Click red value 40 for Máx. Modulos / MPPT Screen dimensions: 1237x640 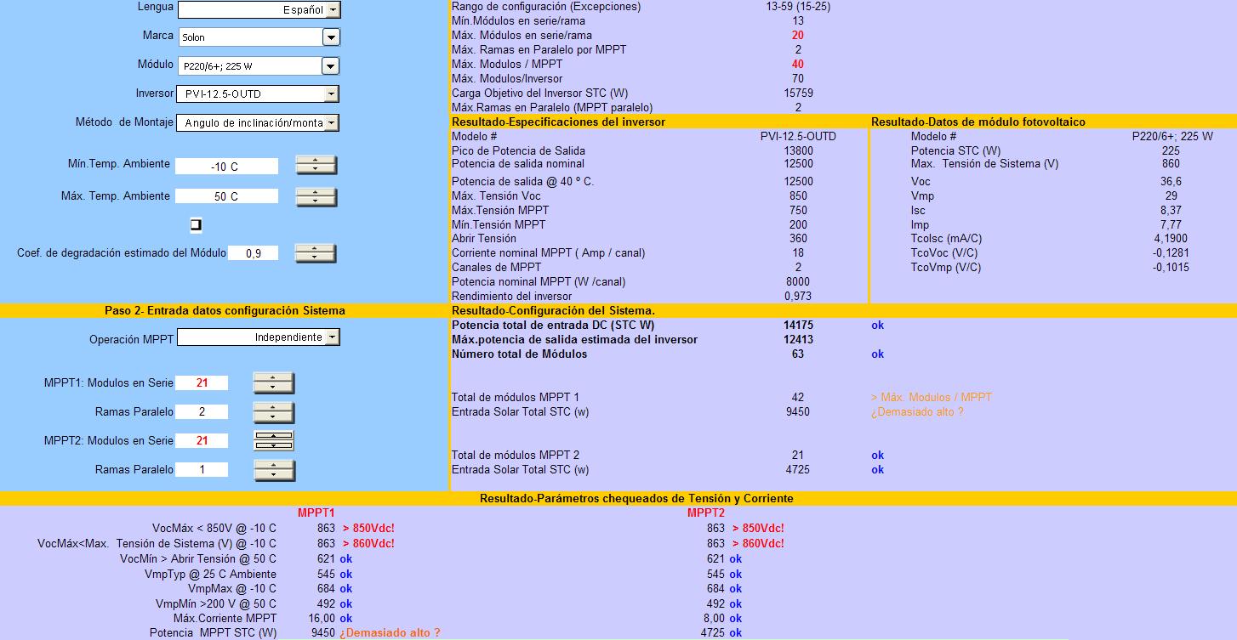coord(797,65)
